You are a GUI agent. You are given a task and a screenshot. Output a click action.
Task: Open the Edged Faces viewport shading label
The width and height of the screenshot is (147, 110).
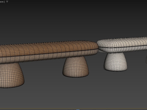pos(2,2)
